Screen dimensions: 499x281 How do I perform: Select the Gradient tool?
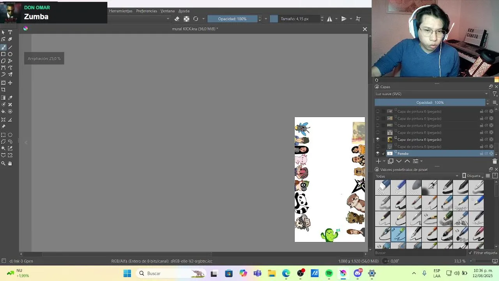click(4, 98)
